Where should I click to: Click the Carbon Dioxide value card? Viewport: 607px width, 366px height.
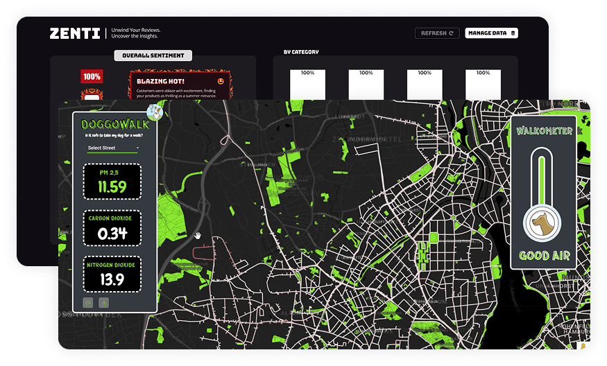(x=112, y=228)
